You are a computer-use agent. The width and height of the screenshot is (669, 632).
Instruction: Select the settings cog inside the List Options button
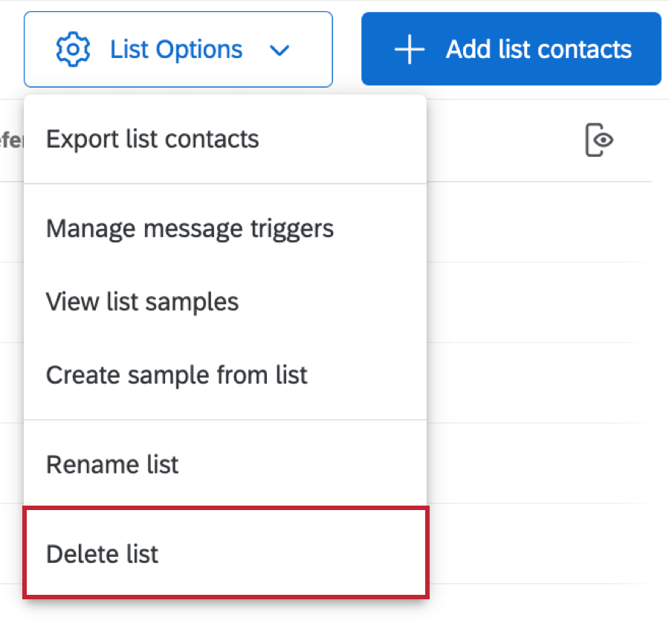[72, 49]
